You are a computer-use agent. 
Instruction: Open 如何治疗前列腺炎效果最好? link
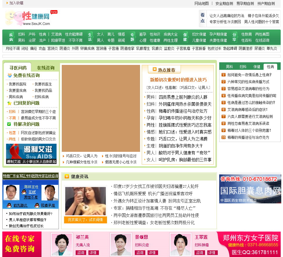tap(30, 214)
